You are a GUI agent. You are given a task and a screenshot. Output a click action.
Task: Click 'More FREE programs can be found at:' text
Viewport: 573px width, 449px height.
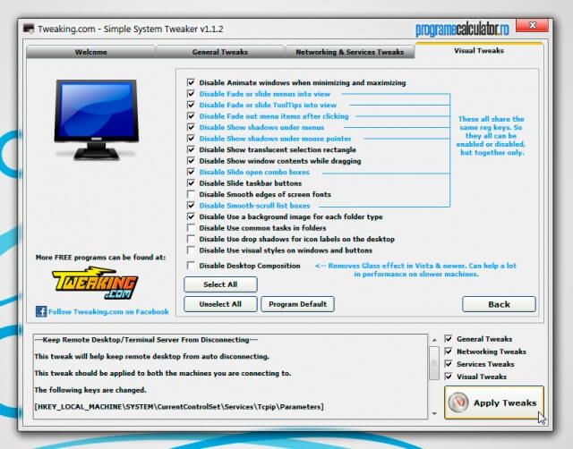100,258
